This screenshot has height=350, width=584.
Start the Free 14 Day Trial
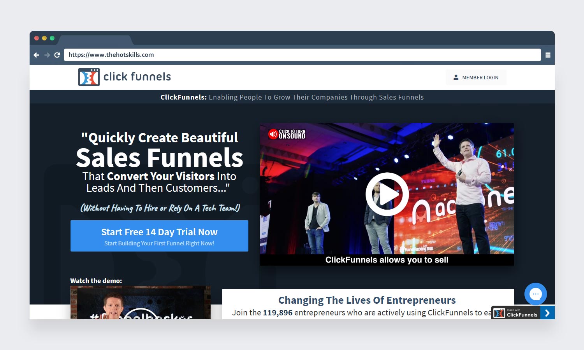[159, 236]
